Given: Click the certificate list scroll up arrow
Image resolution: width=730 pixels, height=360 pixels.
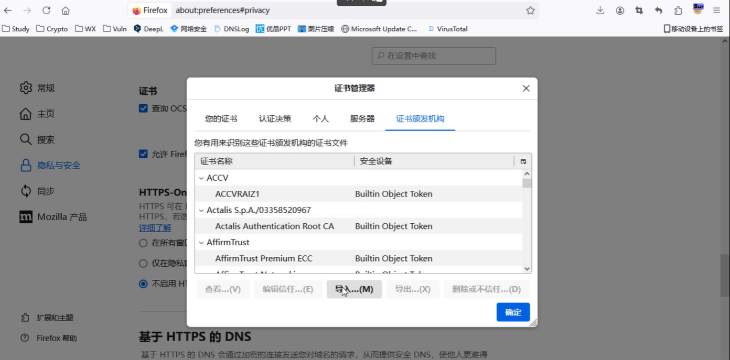Looking at the screenshot, I should tap(527, 173).
